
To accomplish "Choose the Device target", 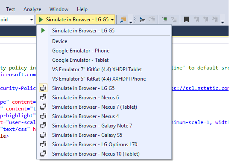I will click(x=104, y=41).
